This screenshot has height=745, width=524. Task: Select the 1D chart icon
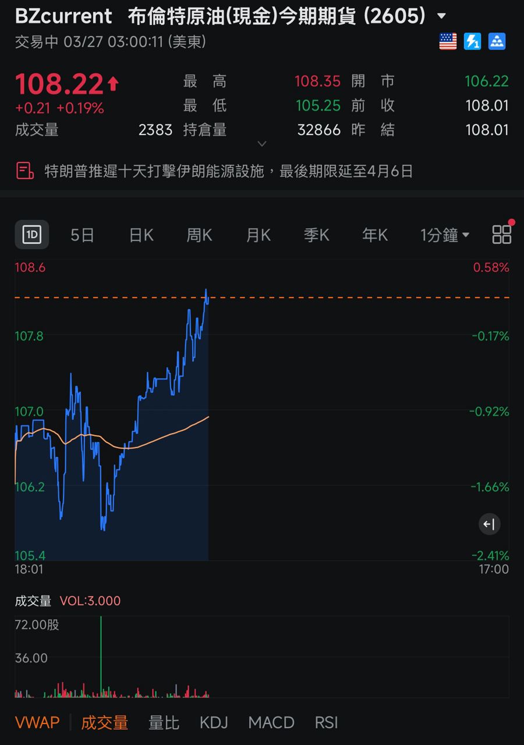(x=31, y=235)
